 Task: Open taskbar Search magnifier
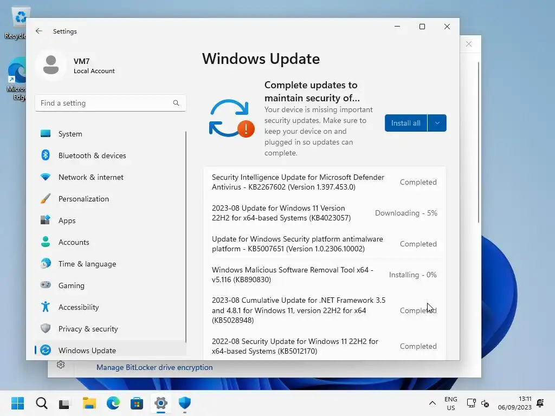click(41, 403)
